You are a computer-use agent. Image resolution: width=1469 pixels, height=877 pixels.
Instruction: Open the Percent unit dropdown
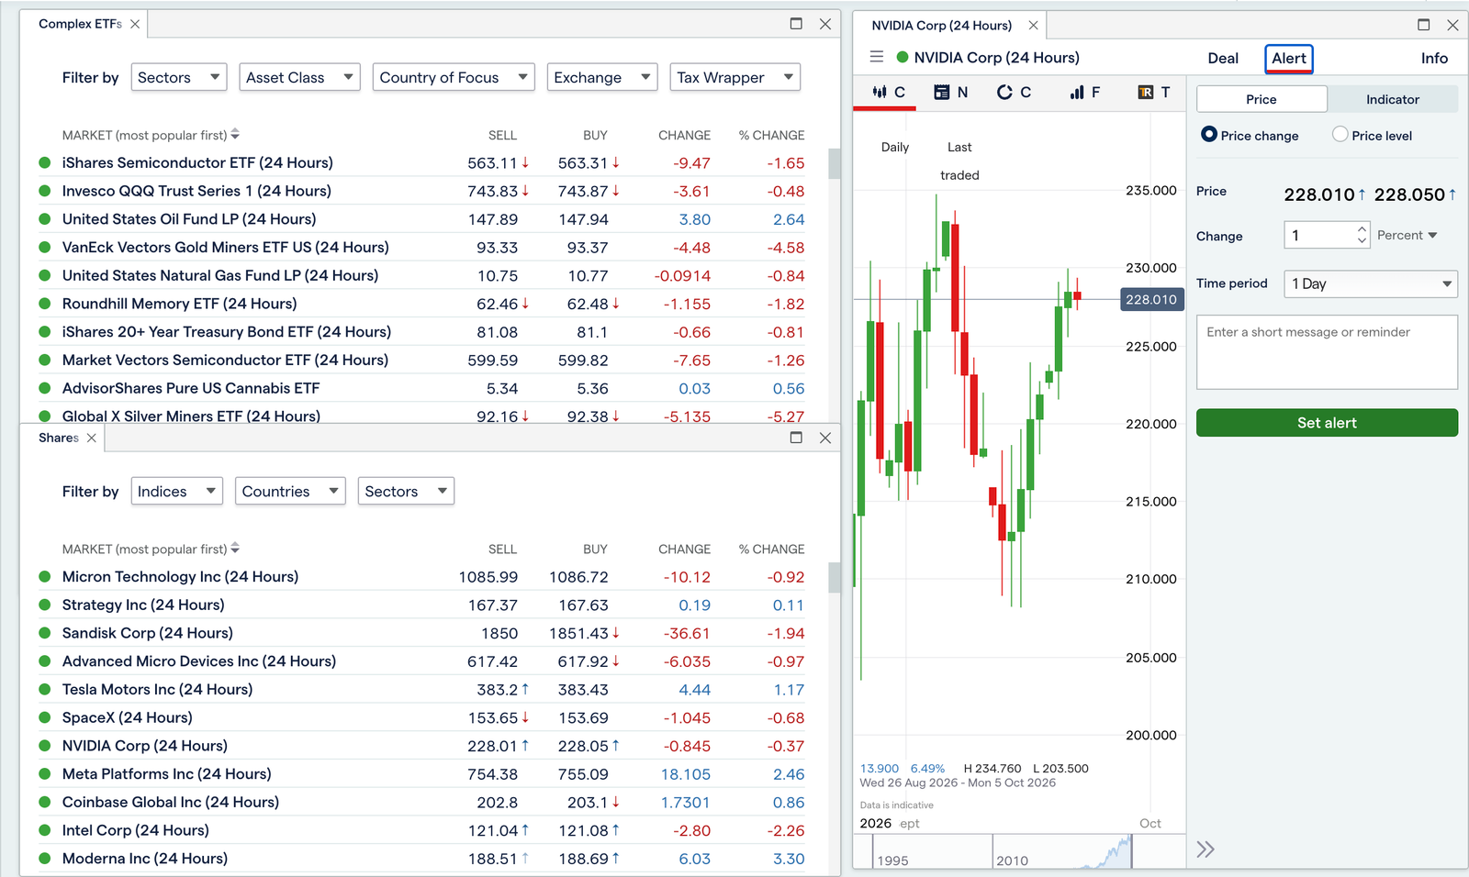click(1407, 235)
